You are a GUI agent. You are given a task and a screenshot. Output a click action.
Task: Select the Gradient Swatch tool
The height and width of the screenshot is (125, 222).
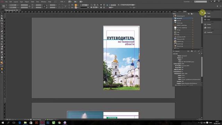2,47
